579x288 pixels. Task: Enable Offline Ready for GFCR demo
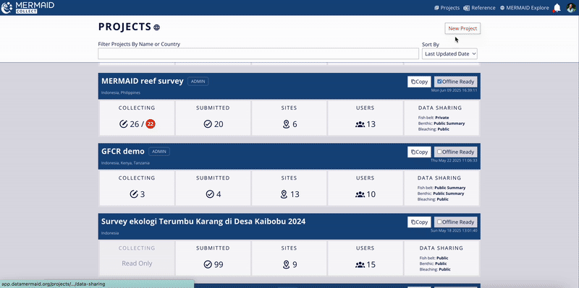point(439,152)
